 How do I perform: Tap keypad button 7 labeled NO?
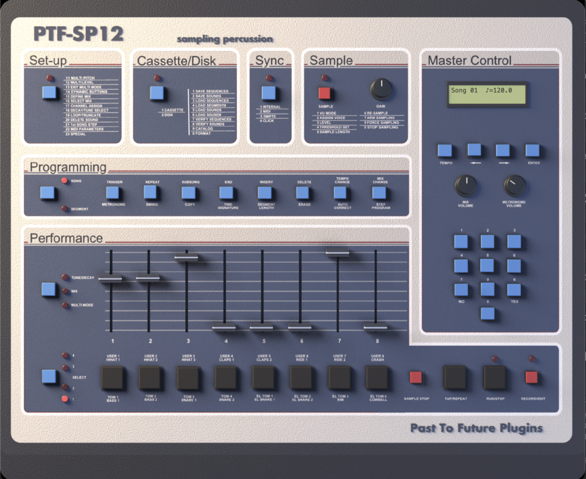tap(461, 290)
